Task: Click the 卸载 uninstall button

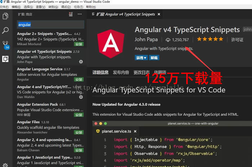Action: click(154, 58)
